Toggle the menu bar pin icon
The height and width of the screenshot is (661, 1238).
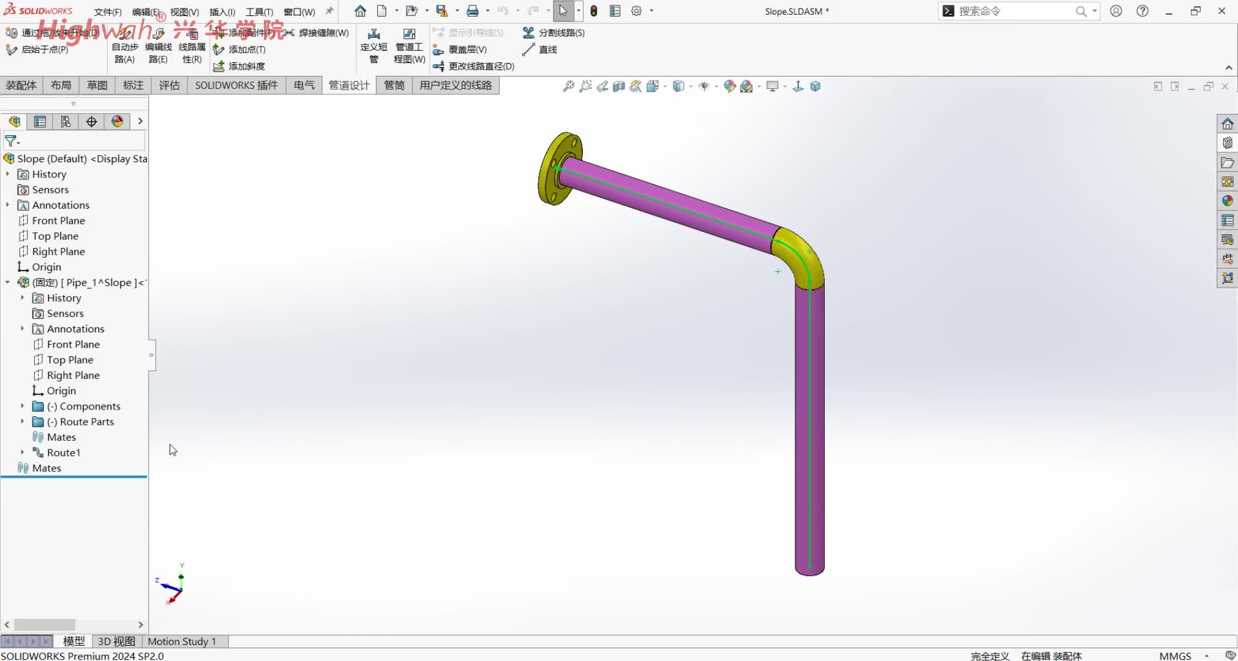329,11
